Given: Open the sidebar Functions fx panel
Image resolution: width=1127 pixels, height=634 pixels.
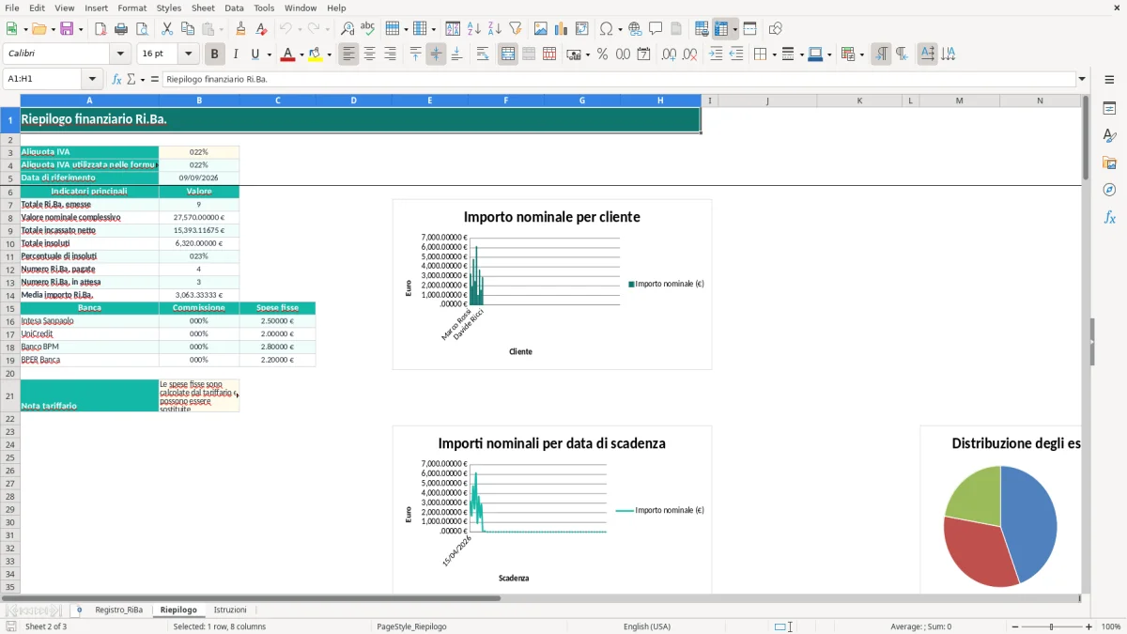Looking at the screenshot, I should click(1109, 217).
